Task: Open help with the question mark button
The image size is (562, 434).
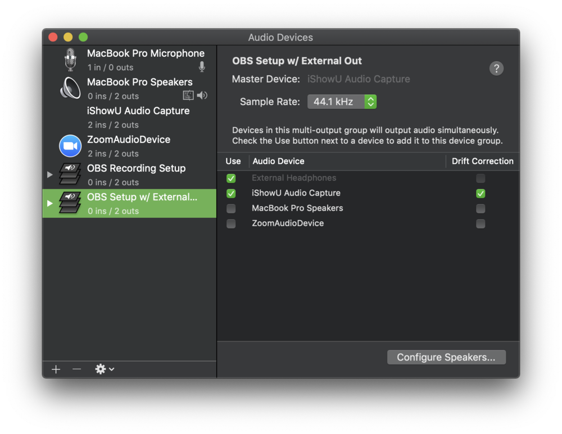Action: coord(496,68)
